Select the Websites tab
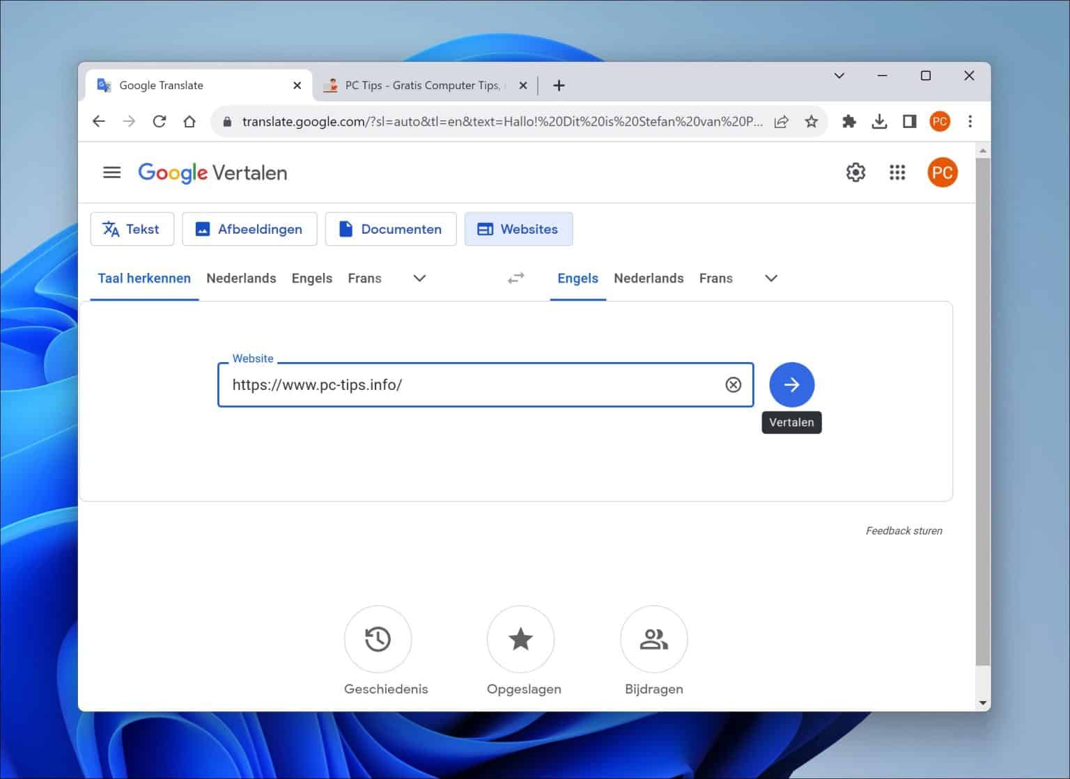Screen dimensions: 1070x779 pyautogui.click(x=518, y=229)
